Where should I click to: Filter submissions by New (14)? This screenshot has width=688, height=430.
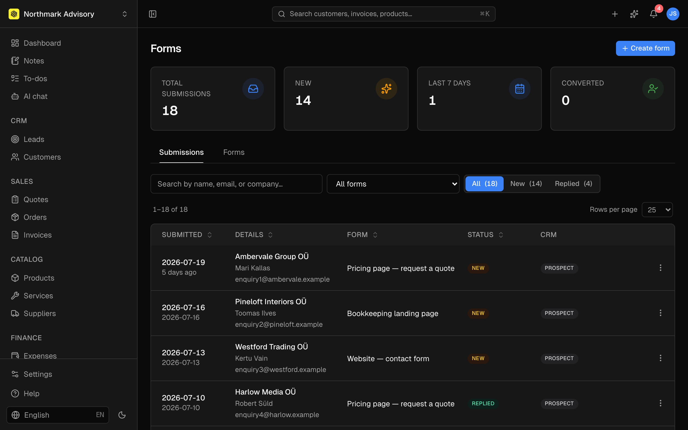coord(526,184)
